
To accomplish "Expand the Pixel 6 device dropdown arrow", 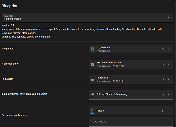I will coord(169,111).
